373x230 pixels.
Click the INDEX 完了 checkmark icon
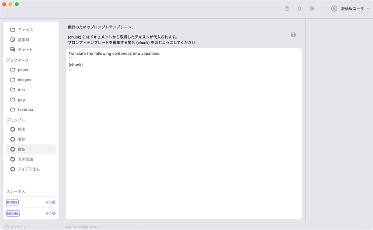[x=54, y=202]
